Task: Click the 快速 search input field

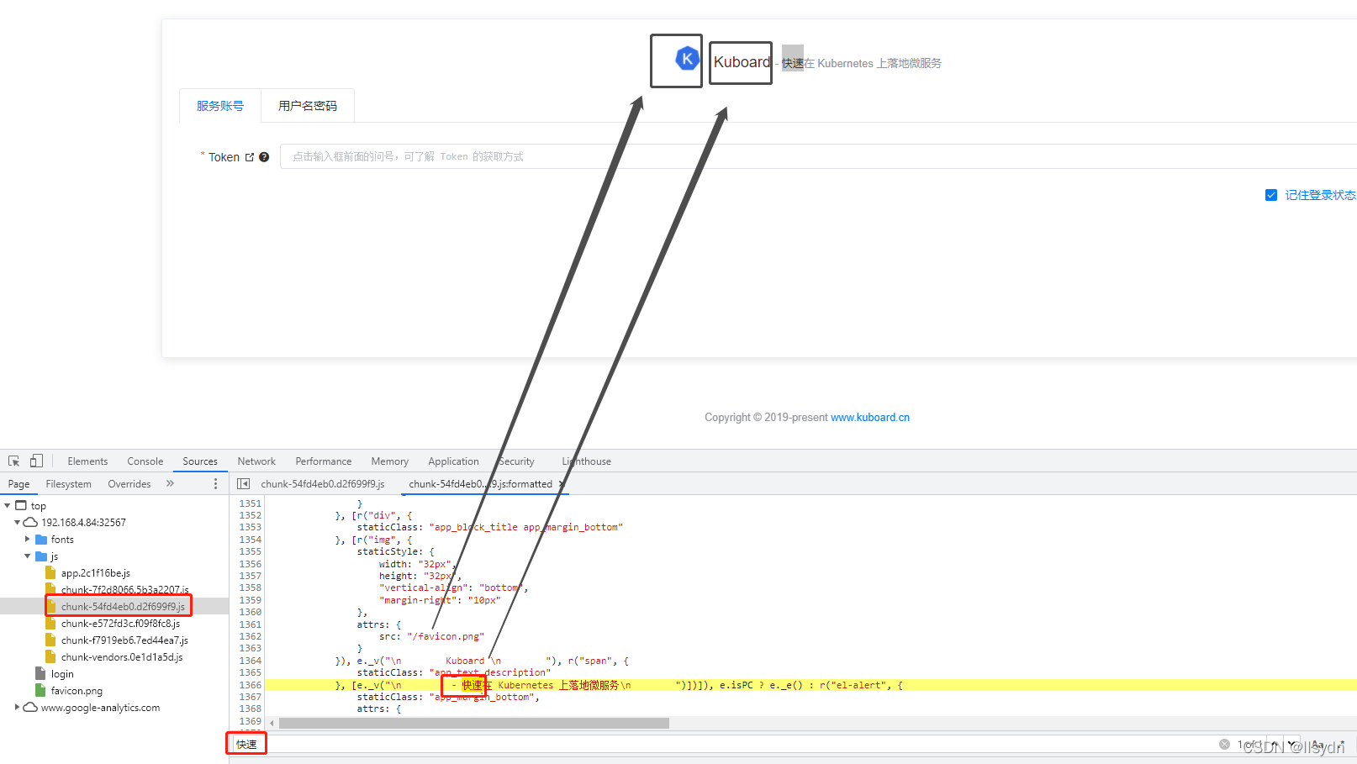Action: coord(723,744)
